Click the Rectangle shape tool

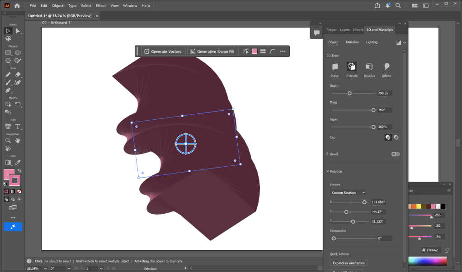[8, 52]
